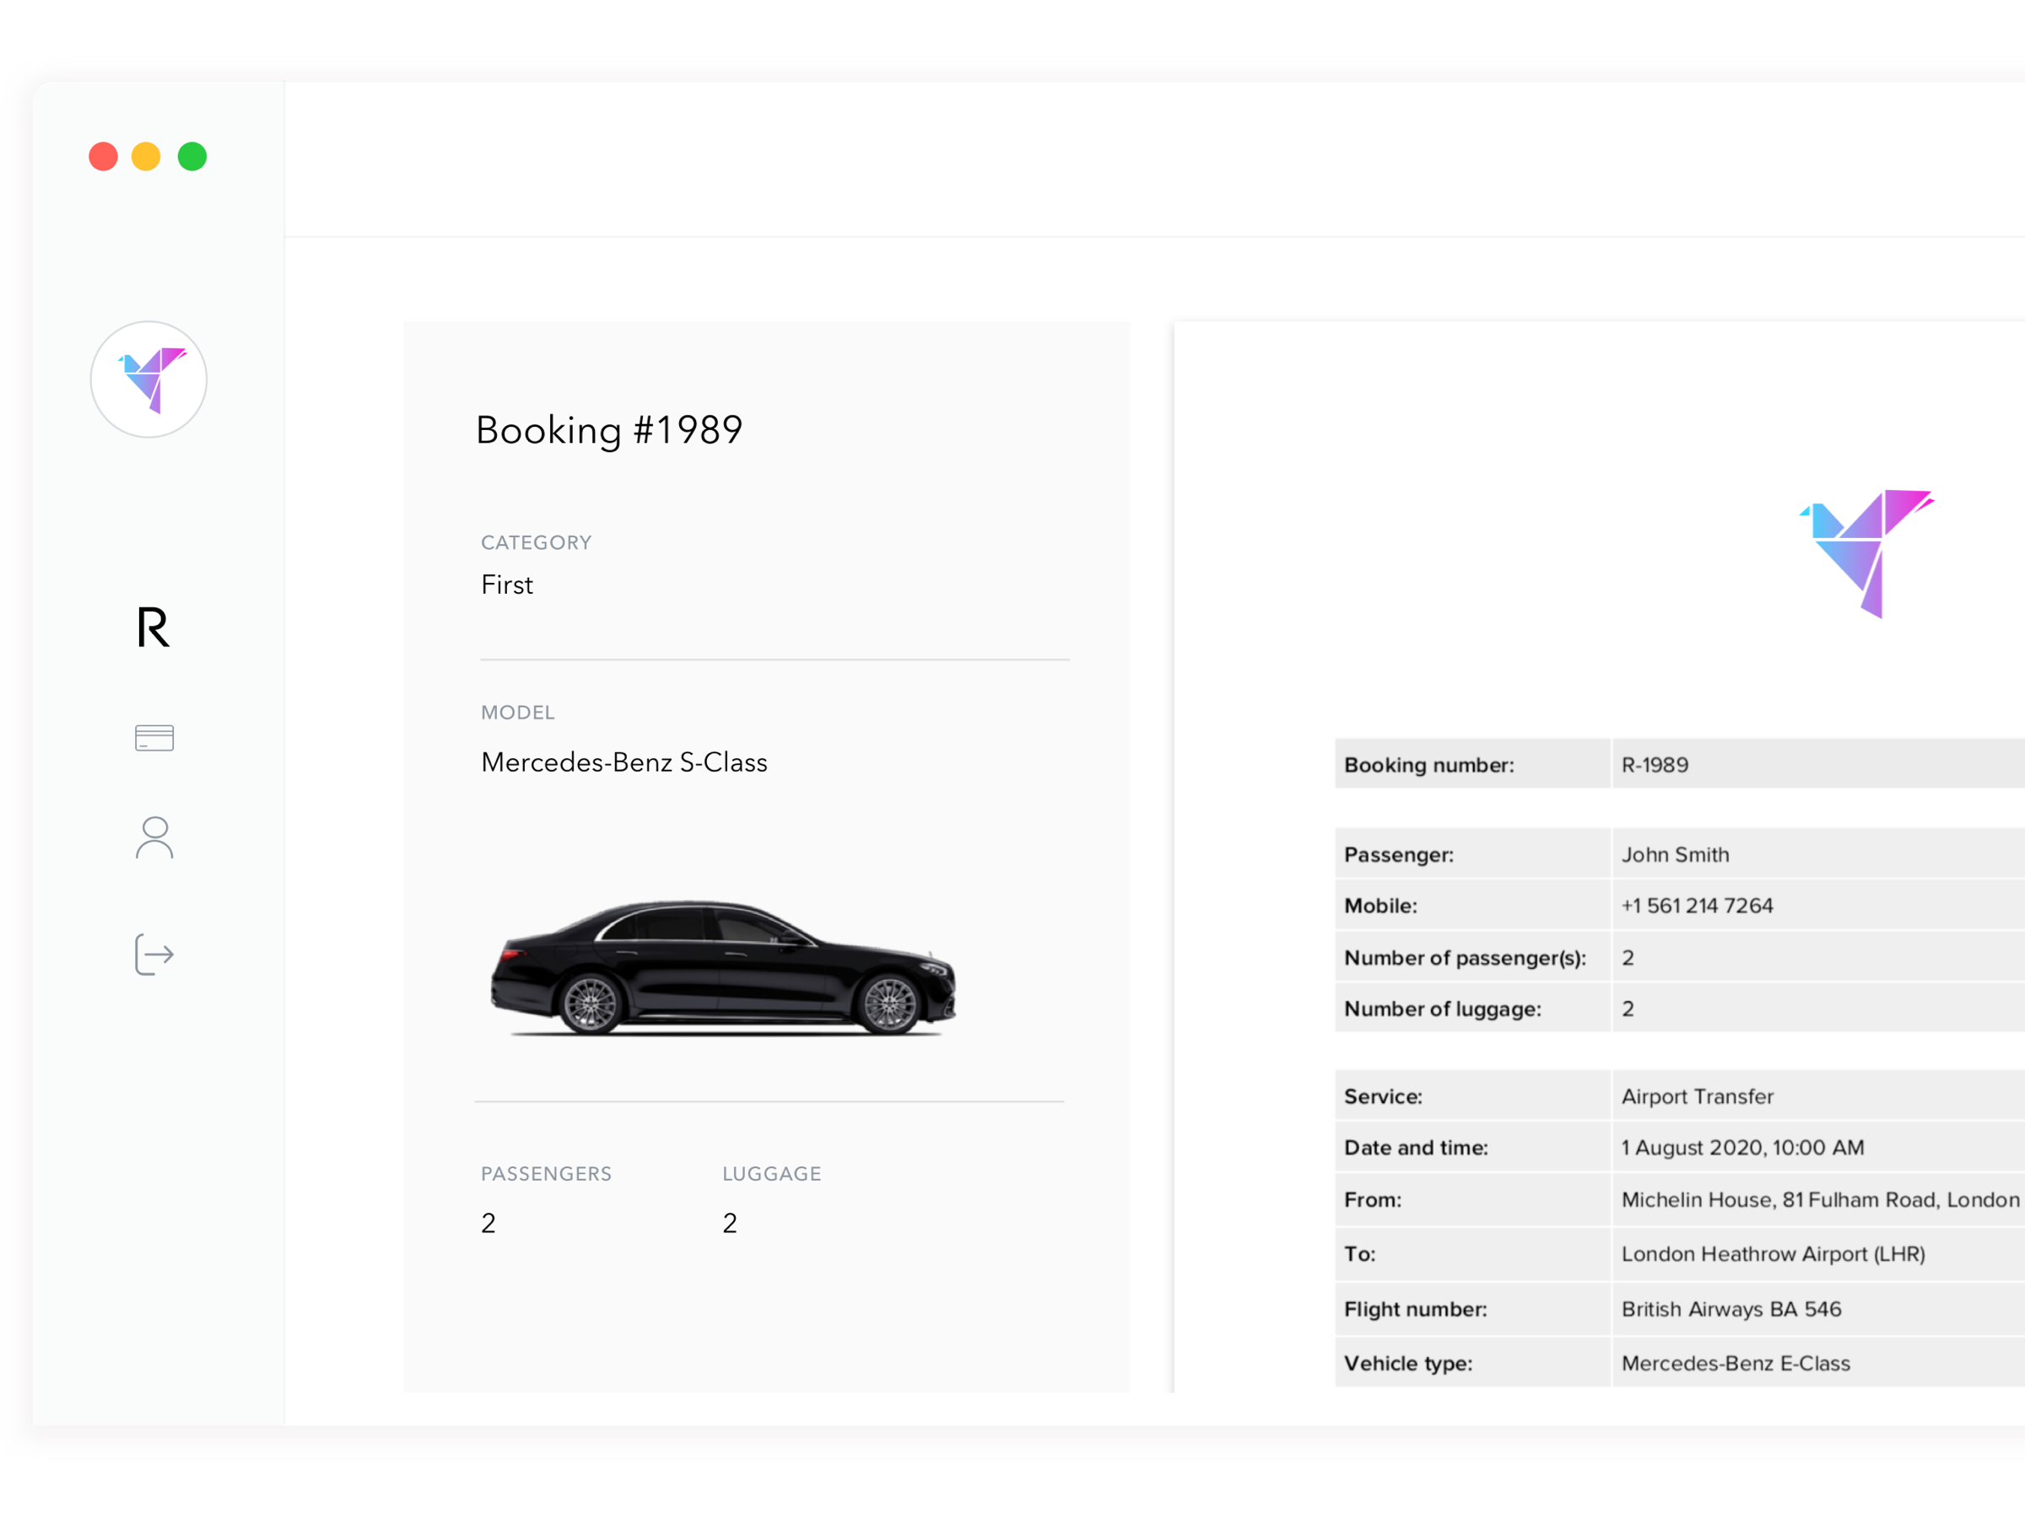2025x1518 pixels.
Task: Click the Airport Transfer service cell
Action: click(x=1696, y=1096)
